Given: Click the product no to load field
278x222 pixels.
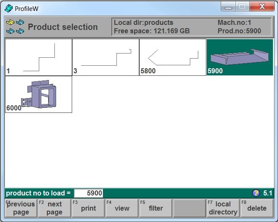Looking at the screenshot, I should (89, 193).
